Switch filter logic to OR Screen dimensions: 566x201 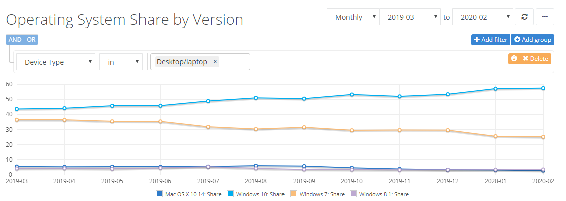(31, 40)
